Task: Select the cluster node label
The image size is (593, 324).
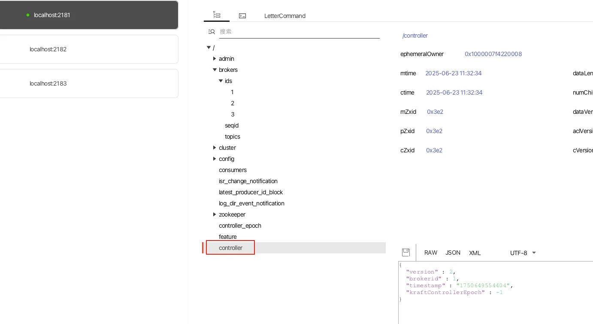Action: 227,148
